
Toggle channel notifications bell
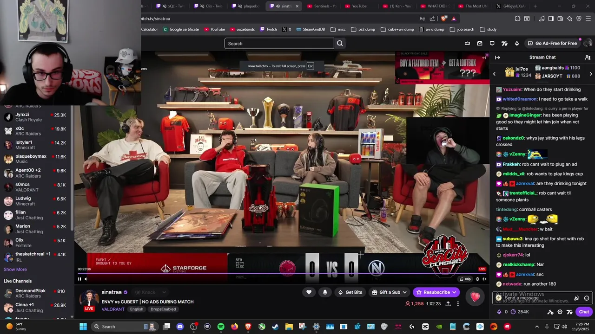pyautogui.click(x=325, y=292)
